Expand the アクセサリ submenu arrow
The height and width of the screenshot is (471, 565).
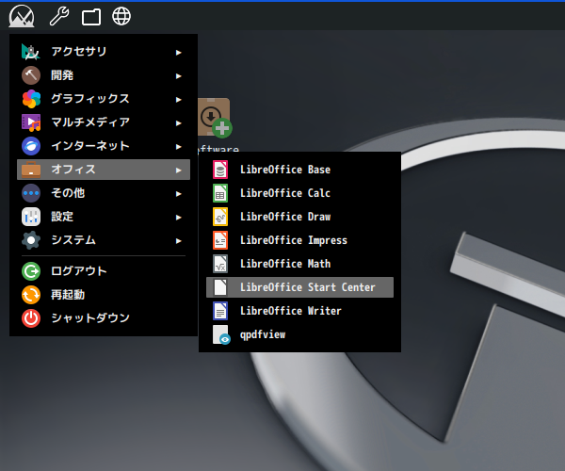(179, 52)
